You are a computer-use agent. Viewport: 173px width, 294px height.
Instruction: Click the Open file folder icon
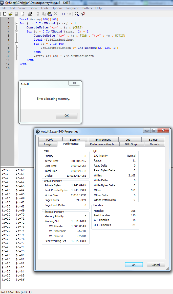[10, 14]
